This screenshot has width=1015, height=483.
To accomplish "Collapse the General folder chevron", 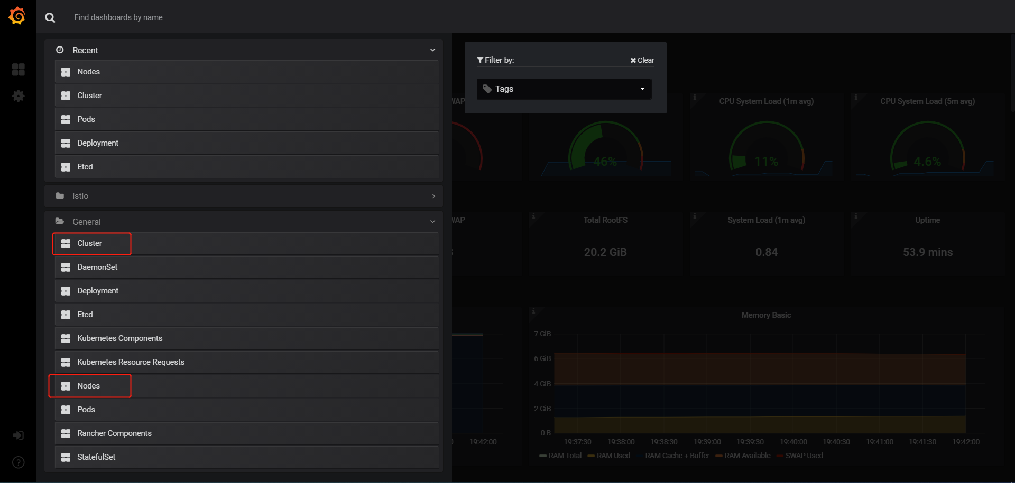I will pyautogui.click(x=432, y=222).
